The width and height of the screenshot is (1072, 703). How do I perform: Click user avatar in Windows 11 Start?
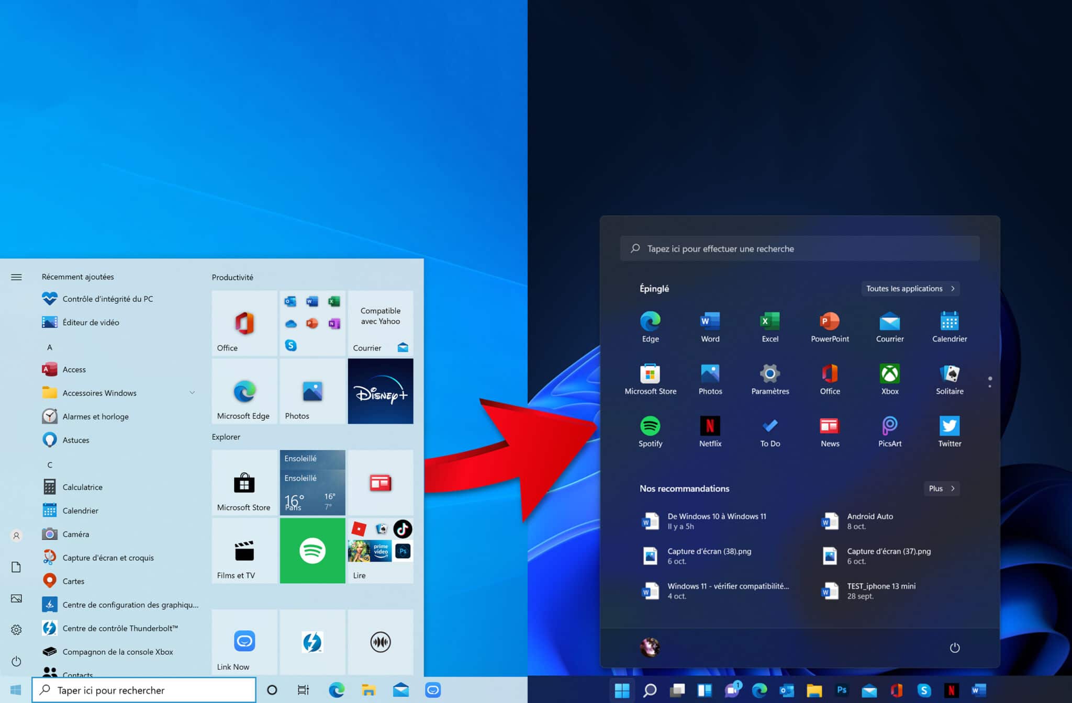coord(650,648)
